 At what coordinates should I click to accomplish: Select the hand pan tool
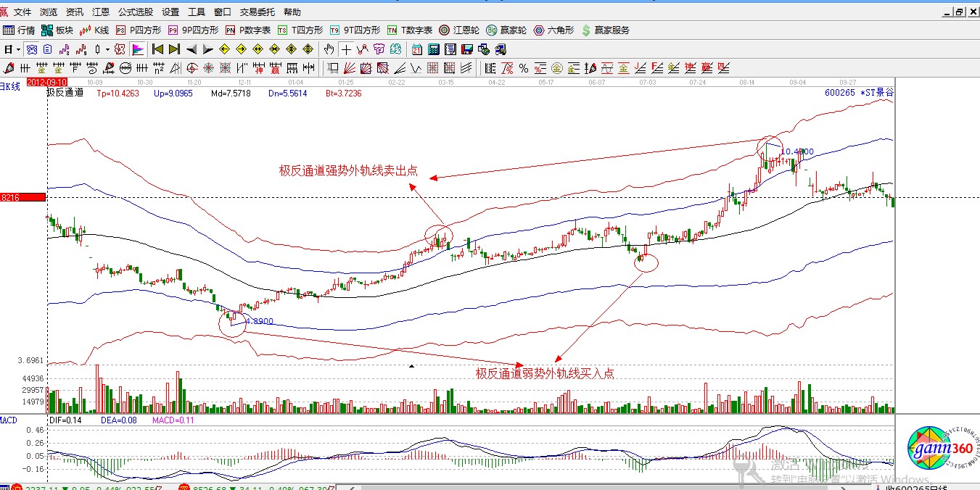click(x=329, y=49)
